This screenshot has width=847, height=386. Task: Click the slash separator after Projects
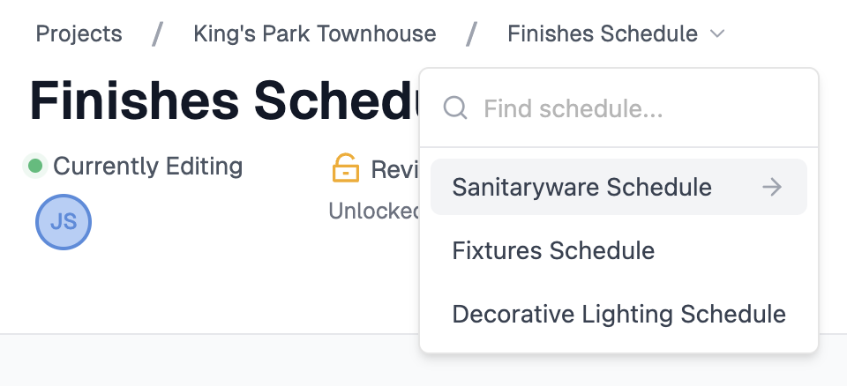click(157, 34)
